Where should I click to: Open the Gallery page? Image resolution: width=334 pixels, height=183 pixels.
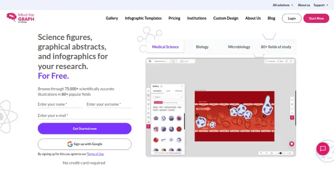112,18
